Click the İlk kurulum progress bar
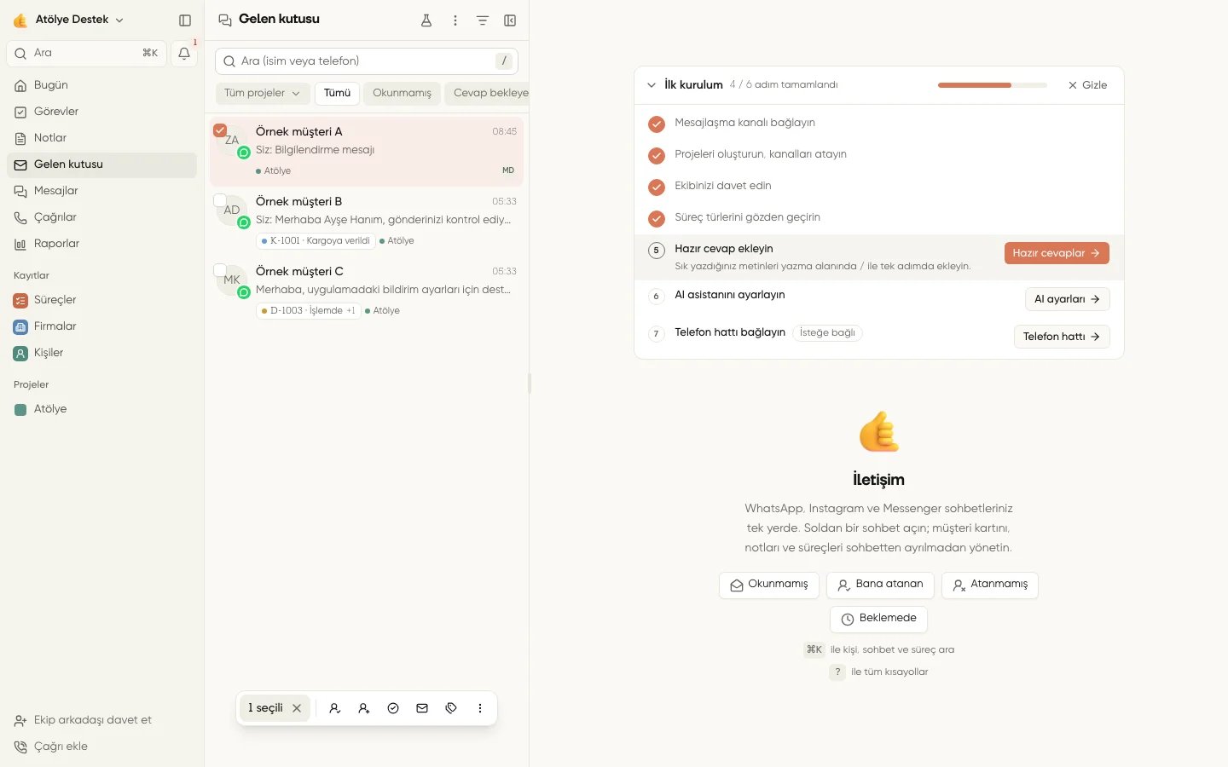The image size is (1228, 767). click(993, 85)
